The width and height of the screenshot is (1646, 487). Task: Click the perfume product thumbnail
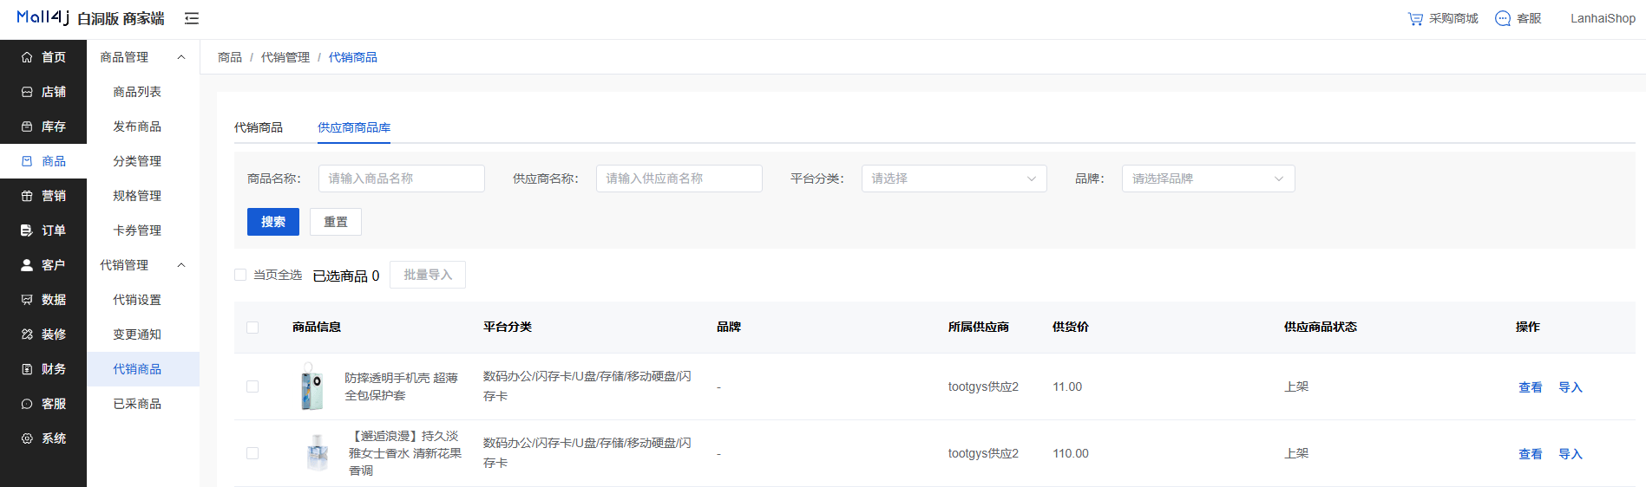(x=318, y=453)
